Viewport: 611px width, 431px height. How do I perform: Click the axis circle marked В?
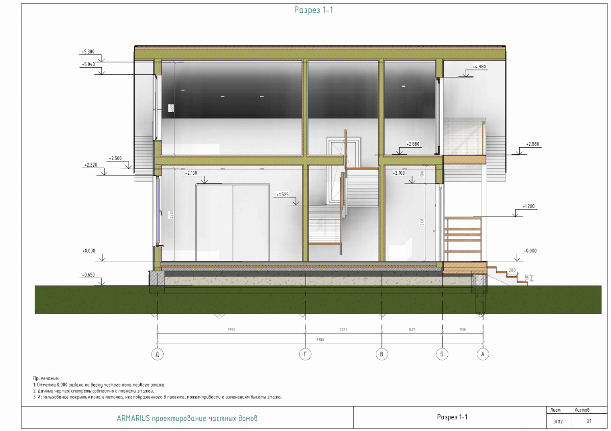pyautogui.click(x=382, y=353)
